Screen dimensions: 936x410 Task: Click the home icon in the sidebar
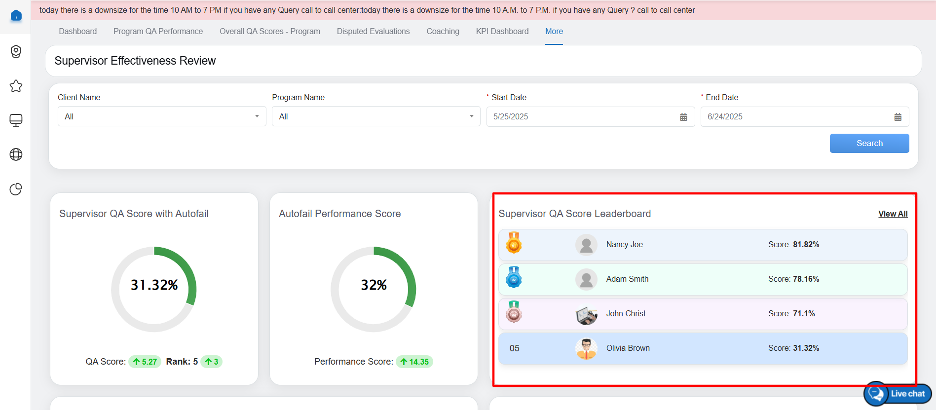(x=16, y=16)
